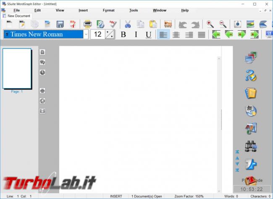Click the document page icon in the side strip
This screenshot has width=273, height=199.
pos(42,52)
